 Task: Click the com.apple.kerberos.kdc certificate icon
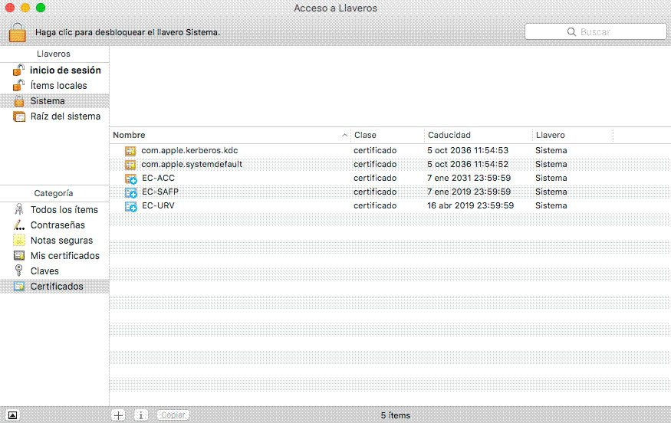click(130, 150)
